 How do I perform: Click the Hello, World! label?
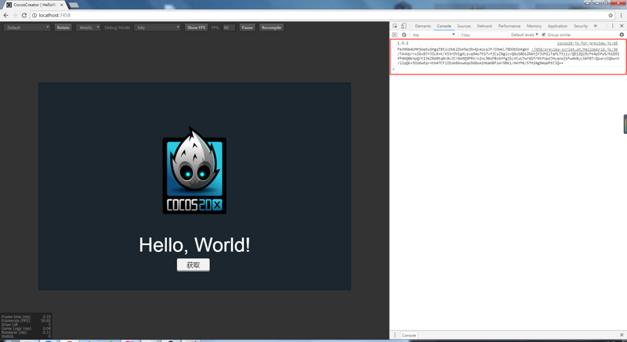tap(194, 245)
